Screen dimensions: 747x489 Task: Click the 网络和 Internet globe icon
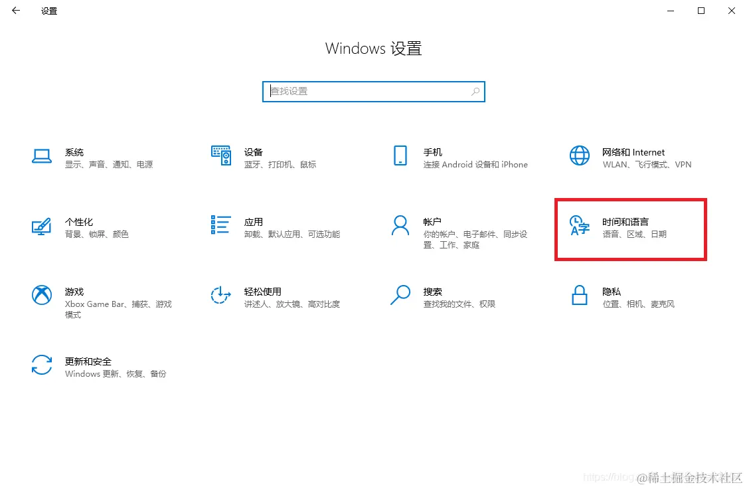[579, 155]
